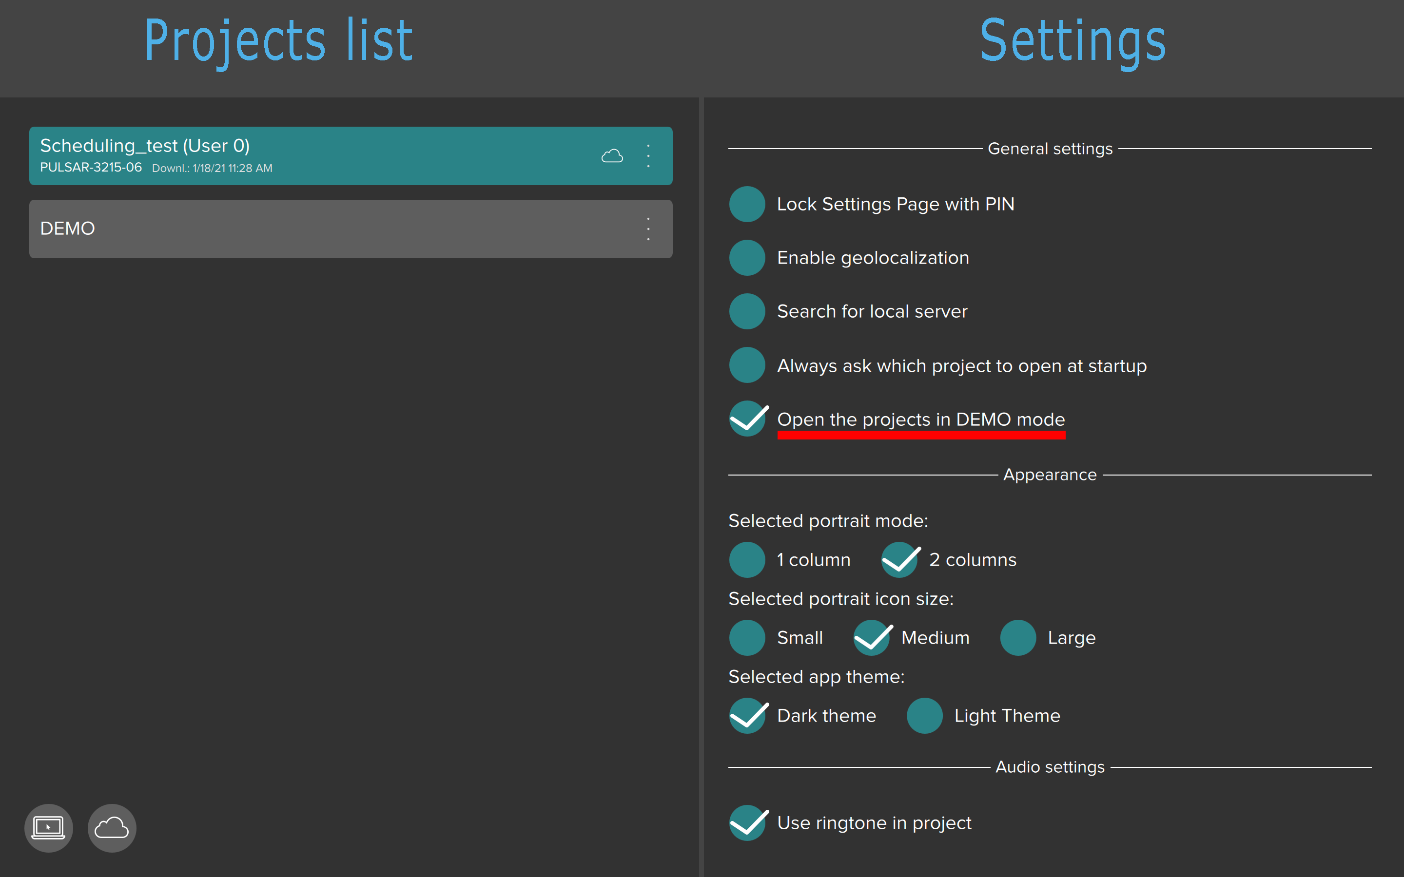Click PULSAR-3215-06 server label
Screen dimensions: 1404x877
click(x=91, y=168)
